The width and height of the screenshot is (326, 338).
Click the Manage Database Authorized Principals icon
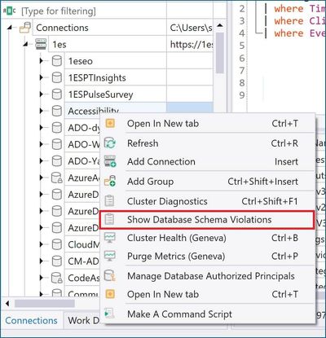pyautogui.click(x=110, y=275)
